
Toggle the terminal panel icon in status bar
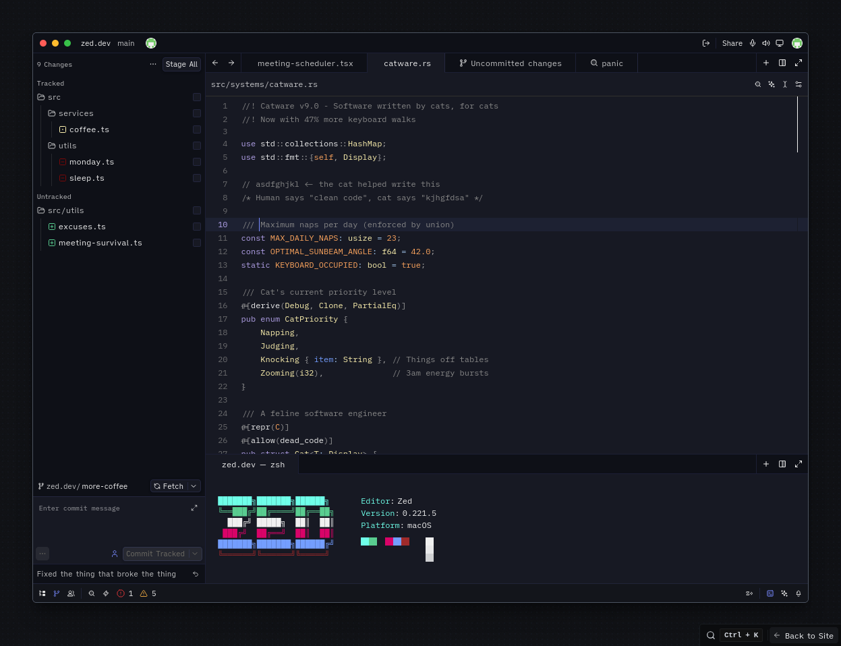coord(770,593)
